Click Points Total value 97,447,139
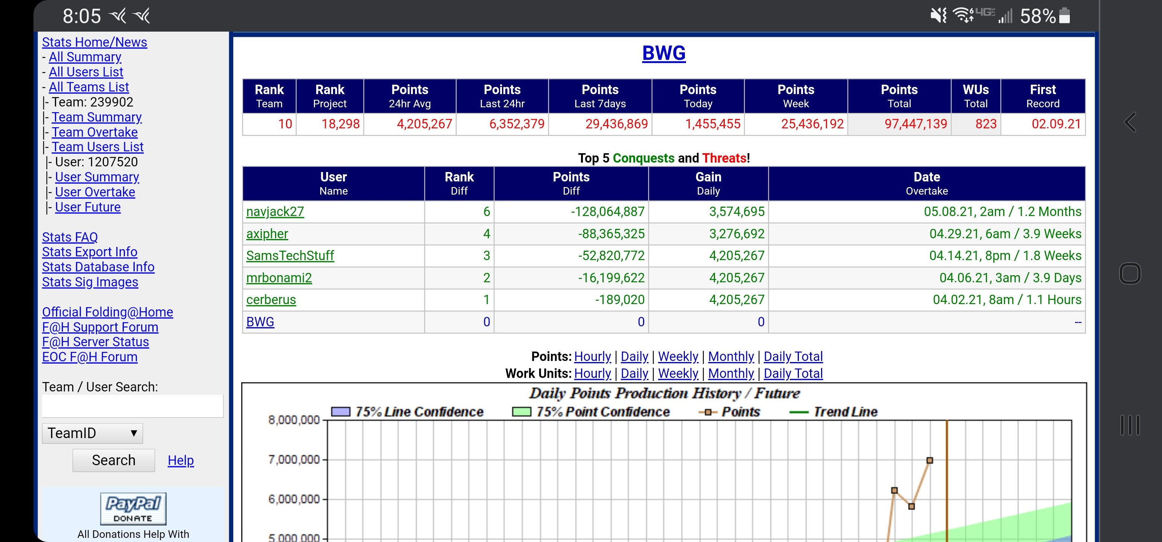The image size is (1162, 542). tap(916, 124)
